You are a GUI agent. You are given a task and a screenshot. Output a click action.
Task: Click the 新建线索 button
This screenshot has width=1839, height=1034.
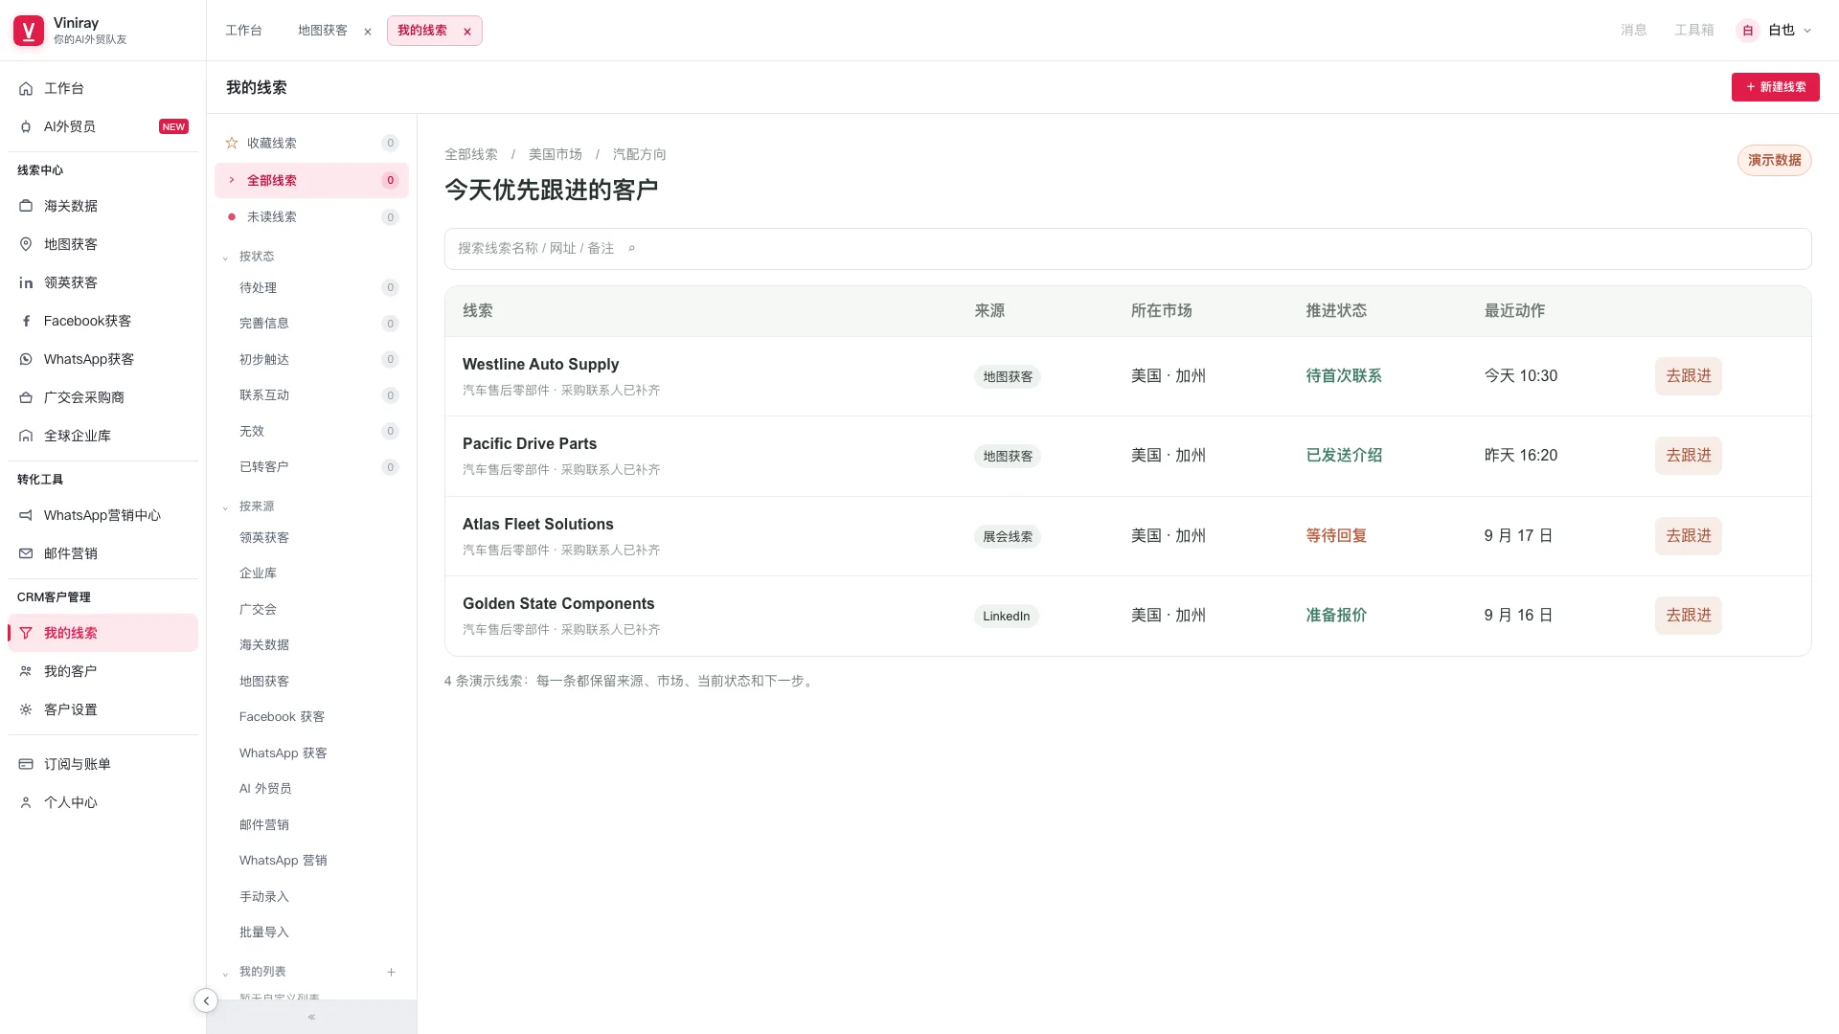pos(1775,87)
